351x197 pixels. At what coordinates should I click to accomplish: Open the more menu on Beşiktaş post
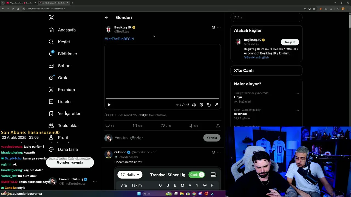[x=219, y=27]
